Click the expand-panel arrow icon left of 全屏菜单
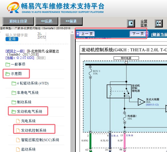 (131, 23)
